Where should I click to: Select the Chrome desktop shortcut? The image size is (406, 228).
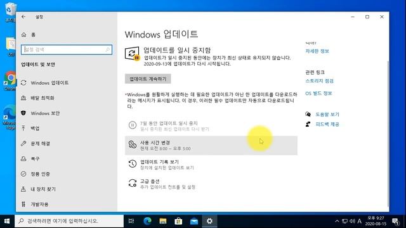click(x=10, y=80)
